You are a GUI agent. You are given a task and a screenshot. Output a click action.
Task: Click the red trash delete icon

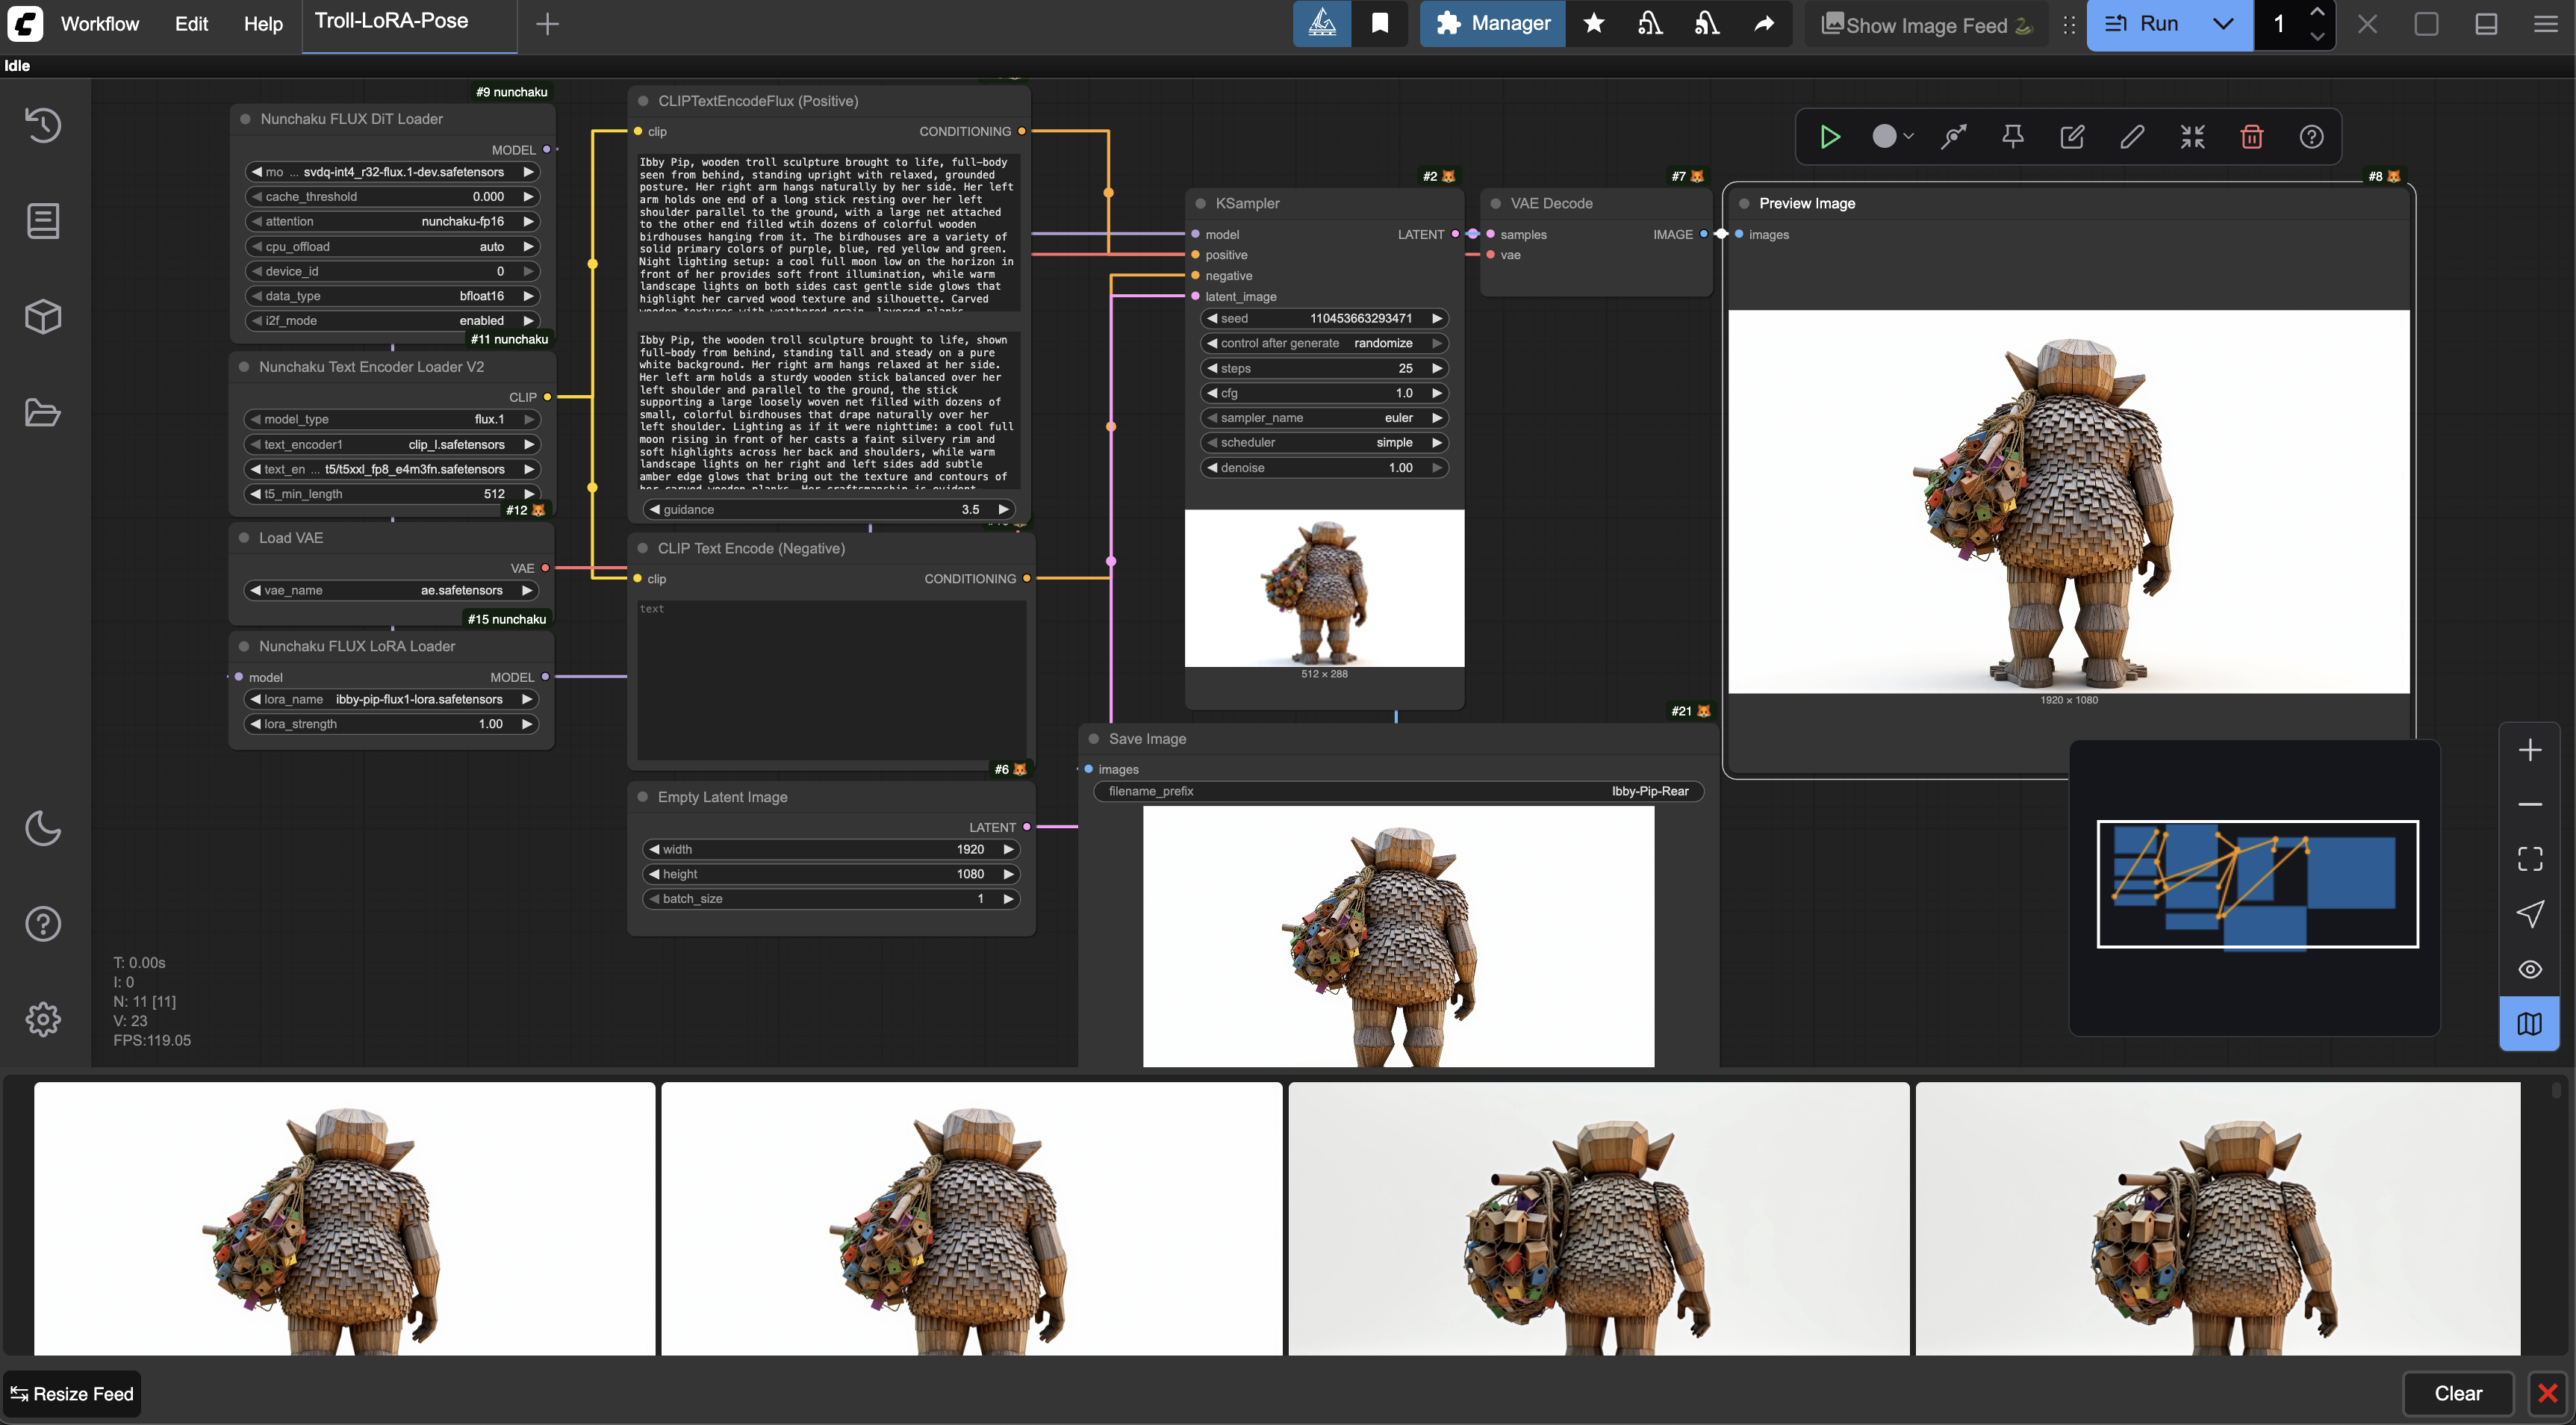click(2252, 137)
